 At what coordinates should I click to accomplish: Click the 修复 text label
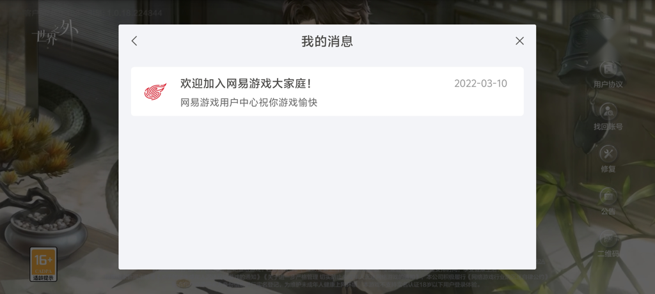click(x=608, y=169)
